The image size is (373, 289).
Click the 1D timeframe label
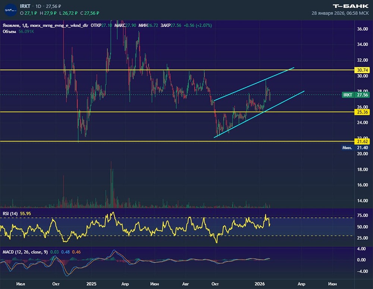38,6
